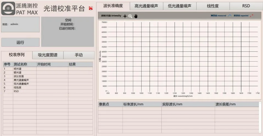Select the zoom magnifier tool
The height and width of the screenshot is (136, 263).
click(x=130, y=16)
